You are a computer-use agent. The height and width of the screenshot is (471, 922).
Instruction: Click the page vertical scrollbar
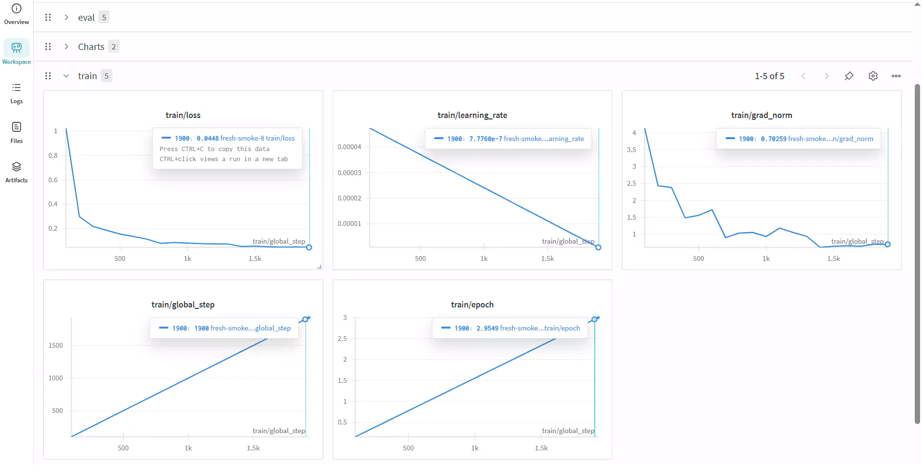pyautogui.click(x=917, y=254)
